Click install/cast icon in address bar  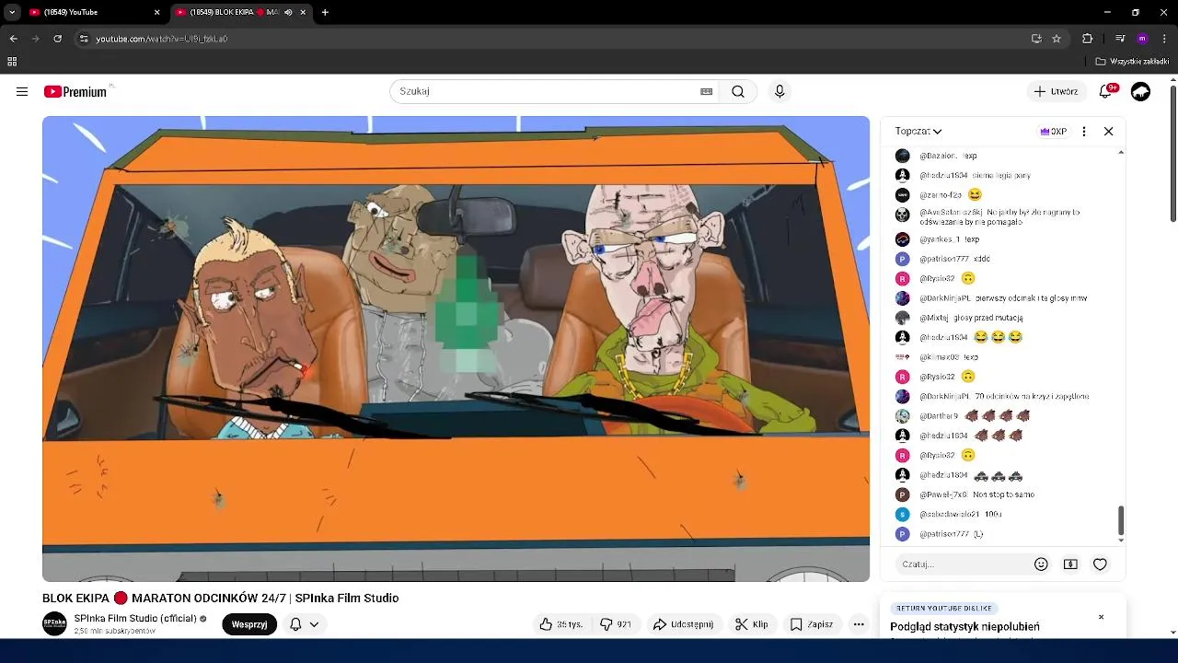[1036, 39]
